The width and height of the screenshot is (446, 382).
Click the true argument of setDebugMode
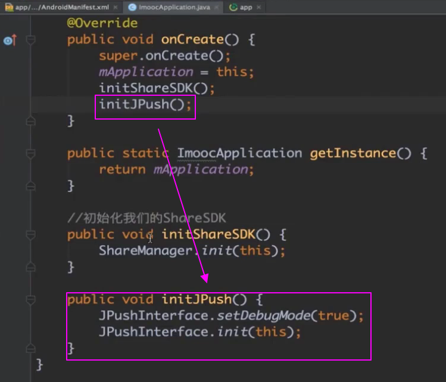pos(333,316)
